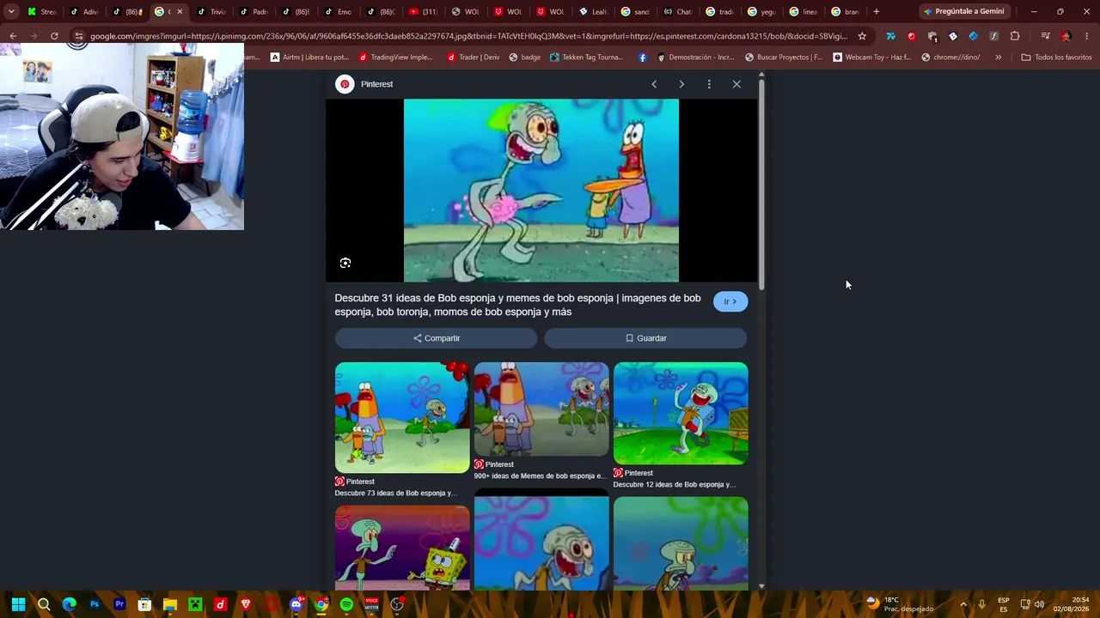Open a new browser tab
Viewport: 1100px width, 618px height.
pyautogui.click(x=876, y=12)
